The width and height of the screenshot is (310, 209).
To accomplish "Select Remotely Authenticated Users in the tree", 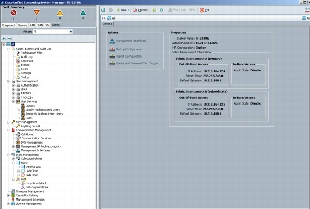I will coord(44,114).
